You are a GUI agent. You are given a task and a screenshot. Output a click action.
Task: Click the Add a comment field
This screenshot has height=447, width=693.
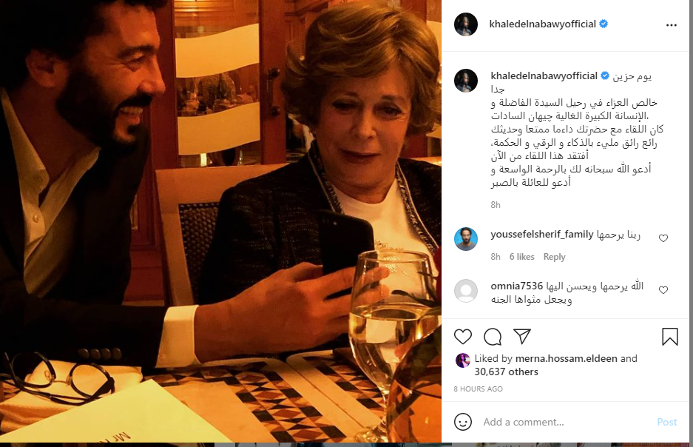point(562,422)
